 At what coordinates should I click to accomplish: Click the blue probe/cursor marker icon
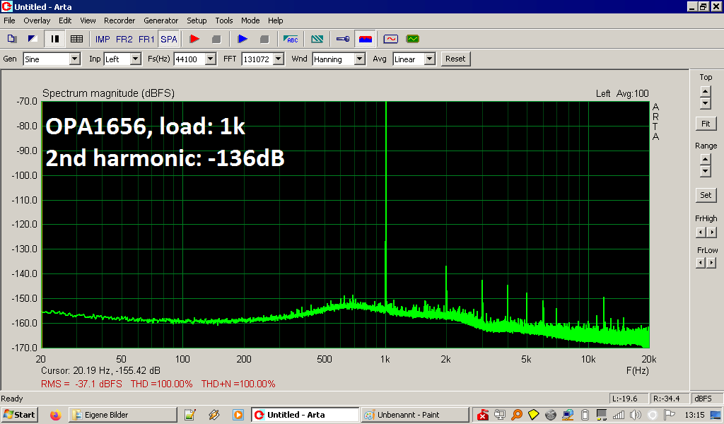click(x=343, y=39)
